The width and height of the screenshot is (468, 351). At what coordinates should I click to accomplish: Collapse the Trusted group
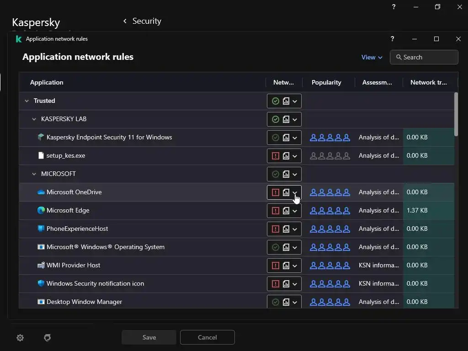point(27,101)
